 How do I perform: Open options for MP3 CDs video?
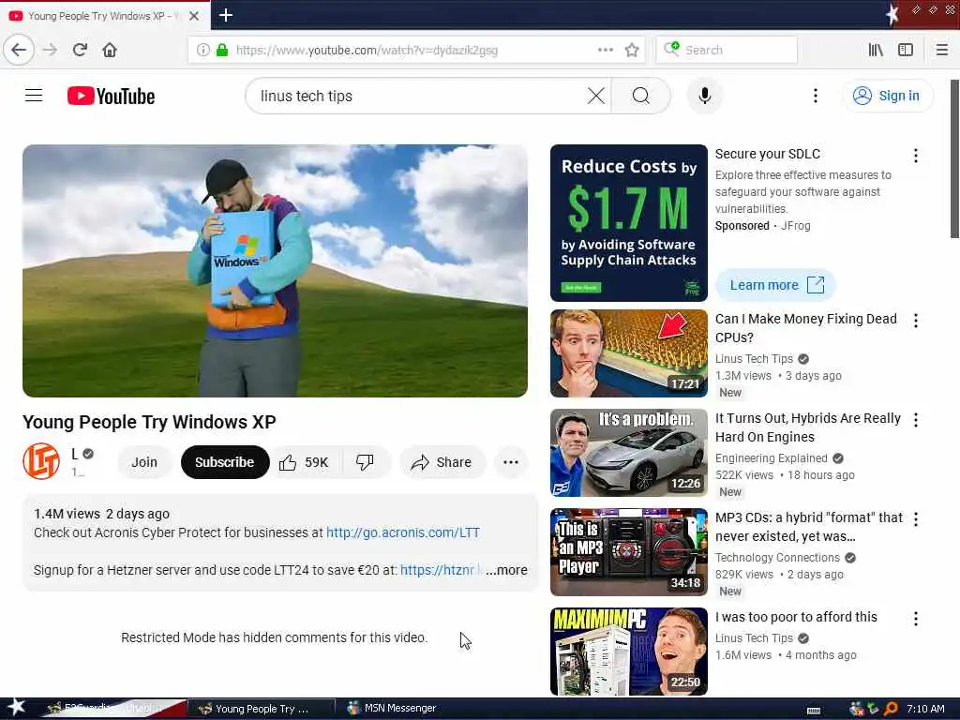click(x=915, y=519)
